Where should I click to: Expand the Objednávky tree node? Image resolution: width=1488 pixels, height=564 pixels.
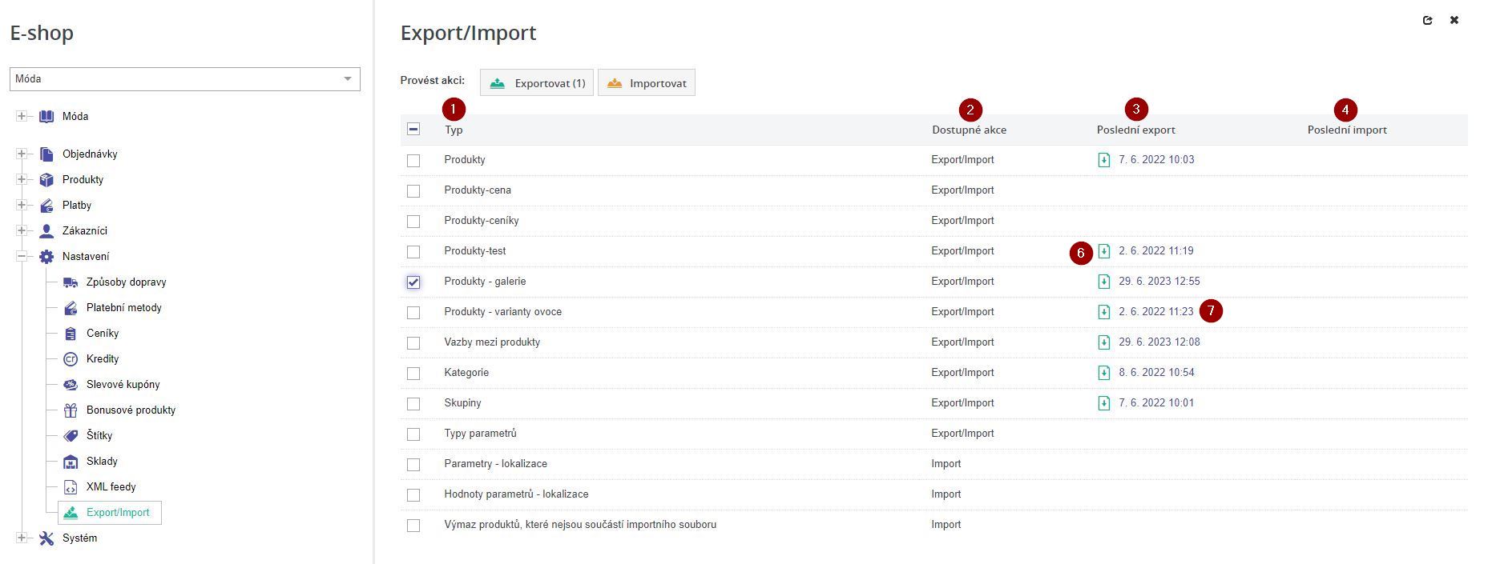22,154
